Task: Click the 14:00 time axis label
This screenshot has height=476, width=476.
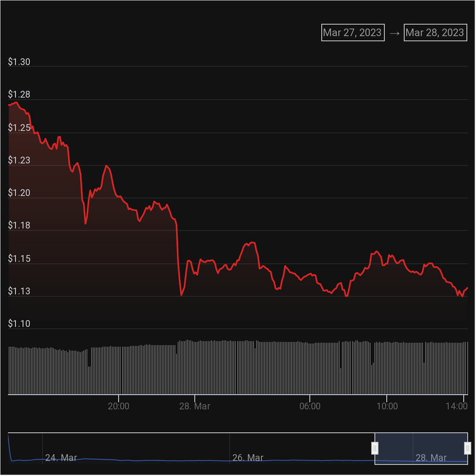Action: (456, 406)
